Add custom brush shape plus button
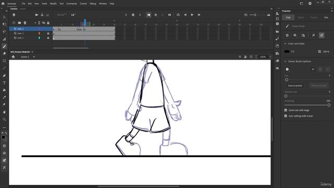Screen dimensions: 334x188 coord(313,69)
